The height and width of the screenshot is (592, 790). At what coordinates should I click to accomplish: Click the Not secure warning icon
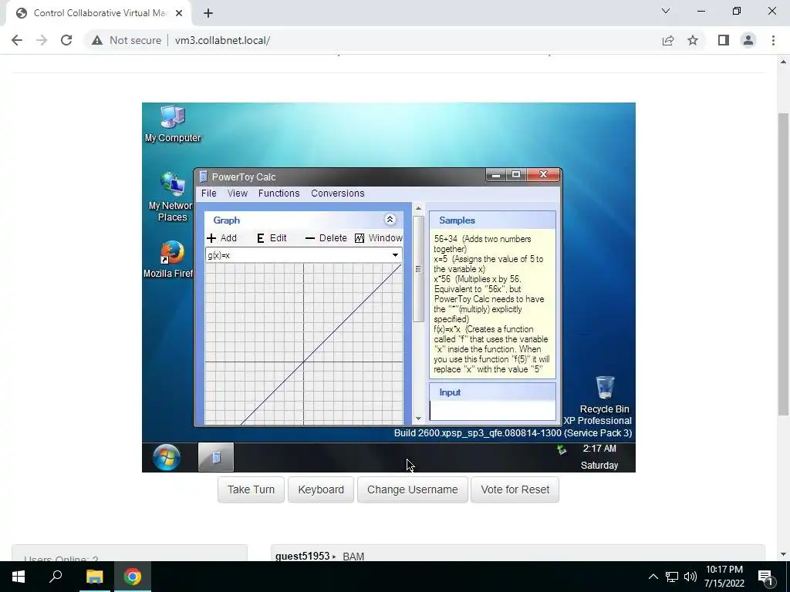point(96,40)
